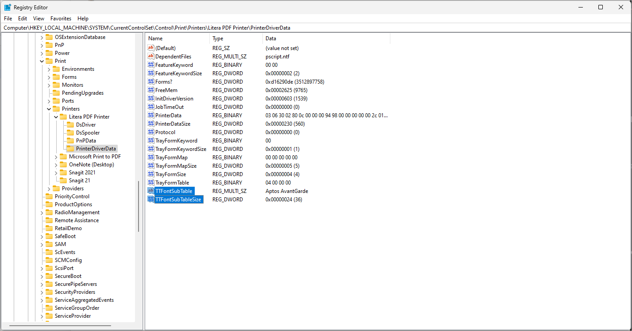Click the folder icon for Snagit 2021

pyautogui.click(x=63, y=173)
